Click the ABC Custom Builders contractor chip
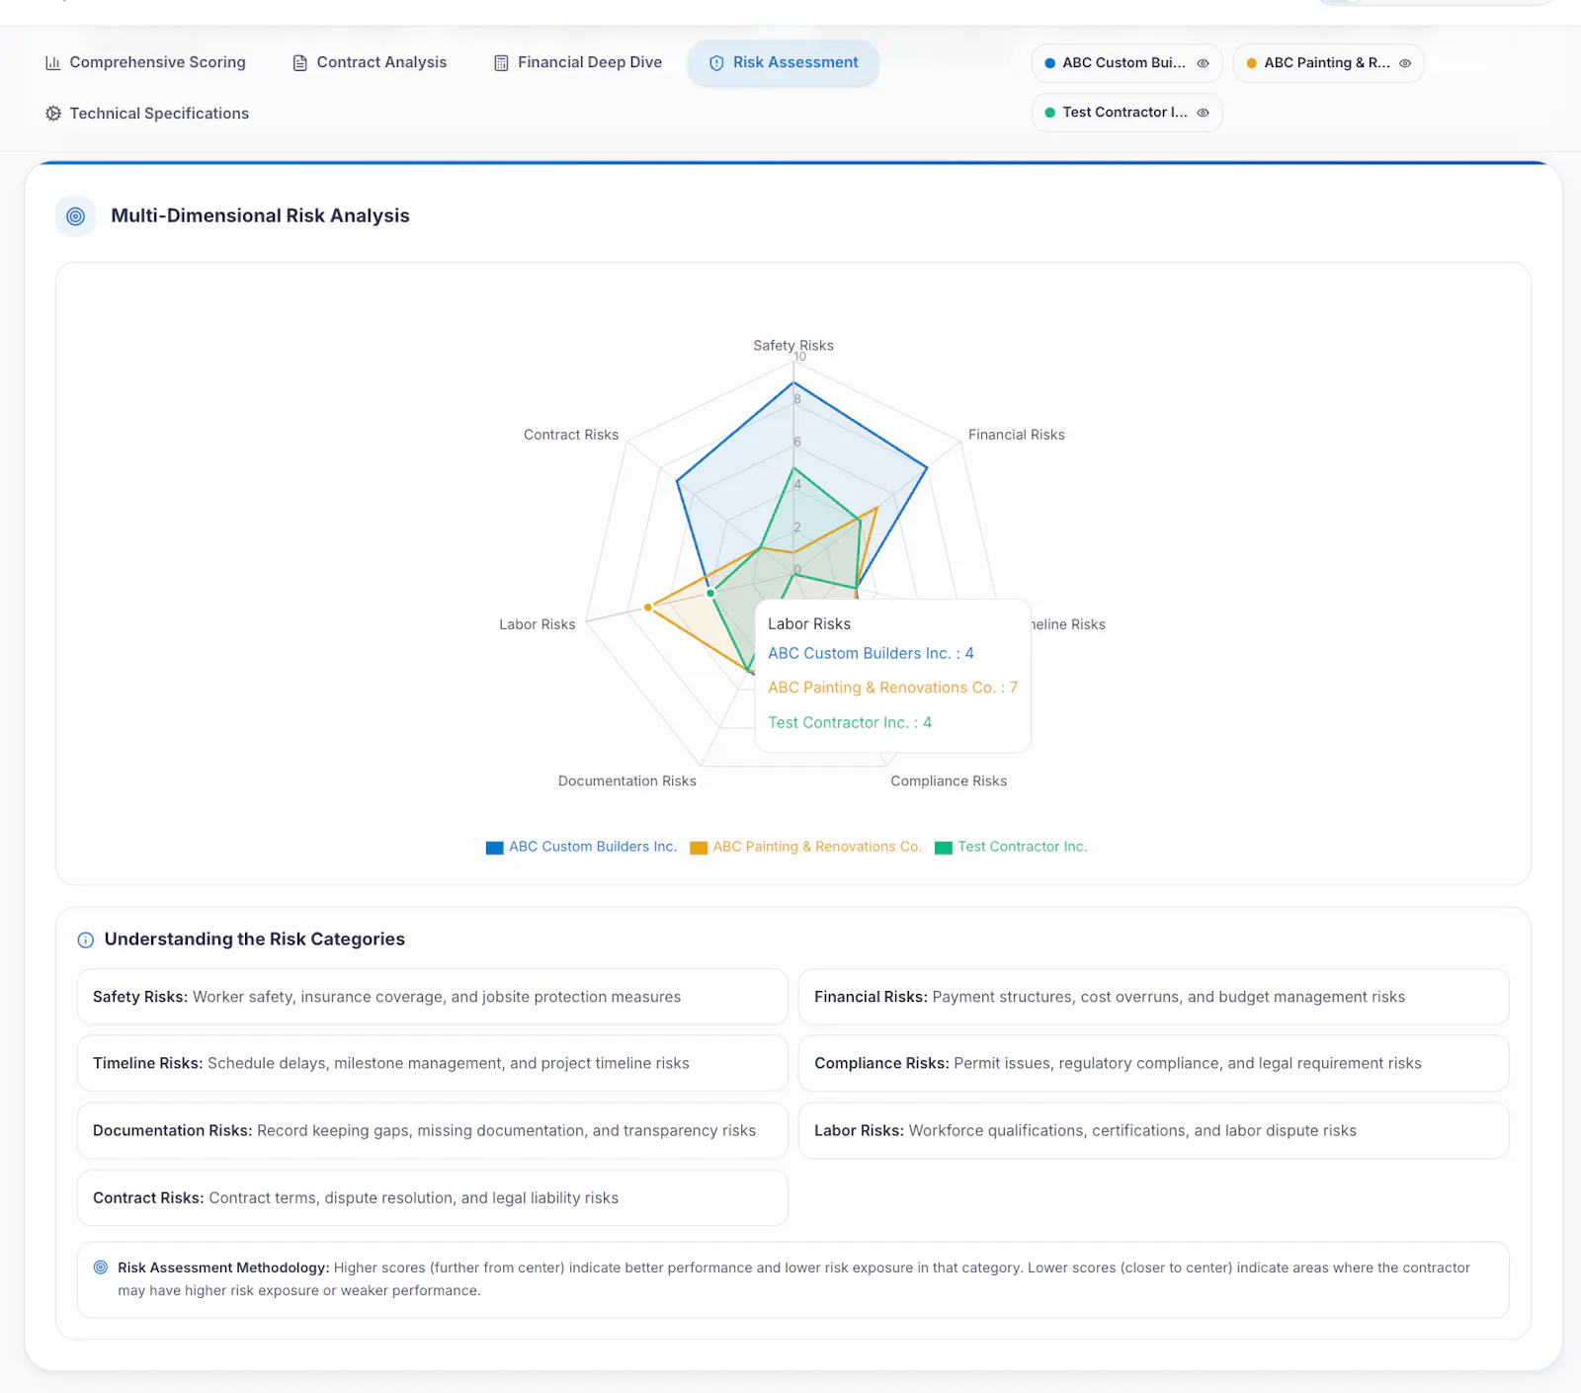Viewport: 1581px width, 1393px height. [x=1127, y=63]
